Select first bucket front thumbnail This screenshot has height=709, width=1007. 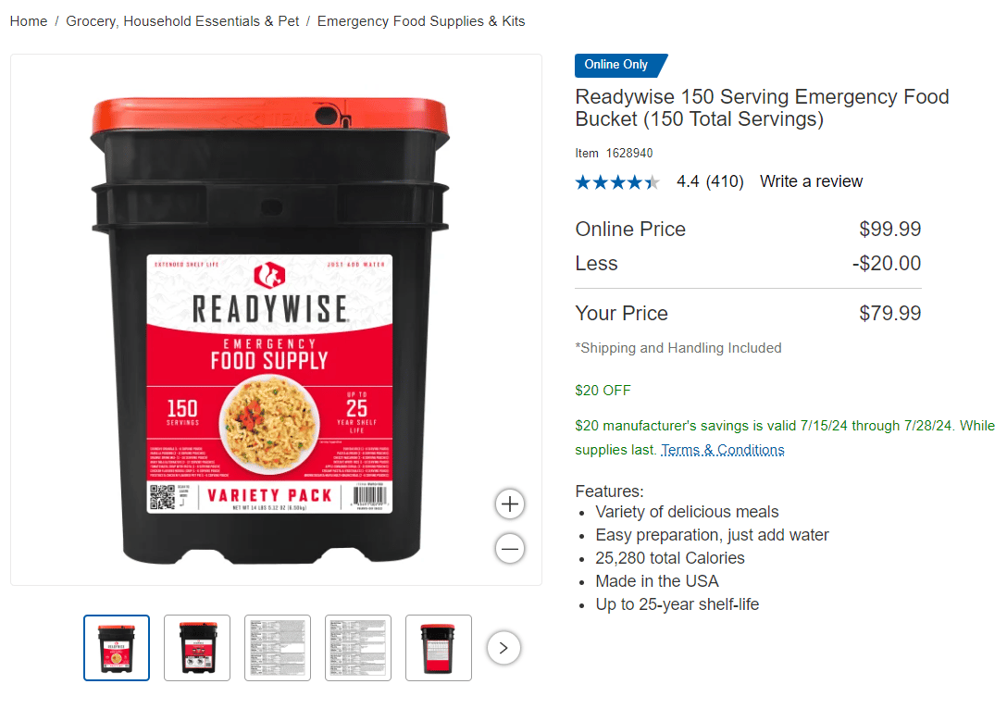point(117,648)
